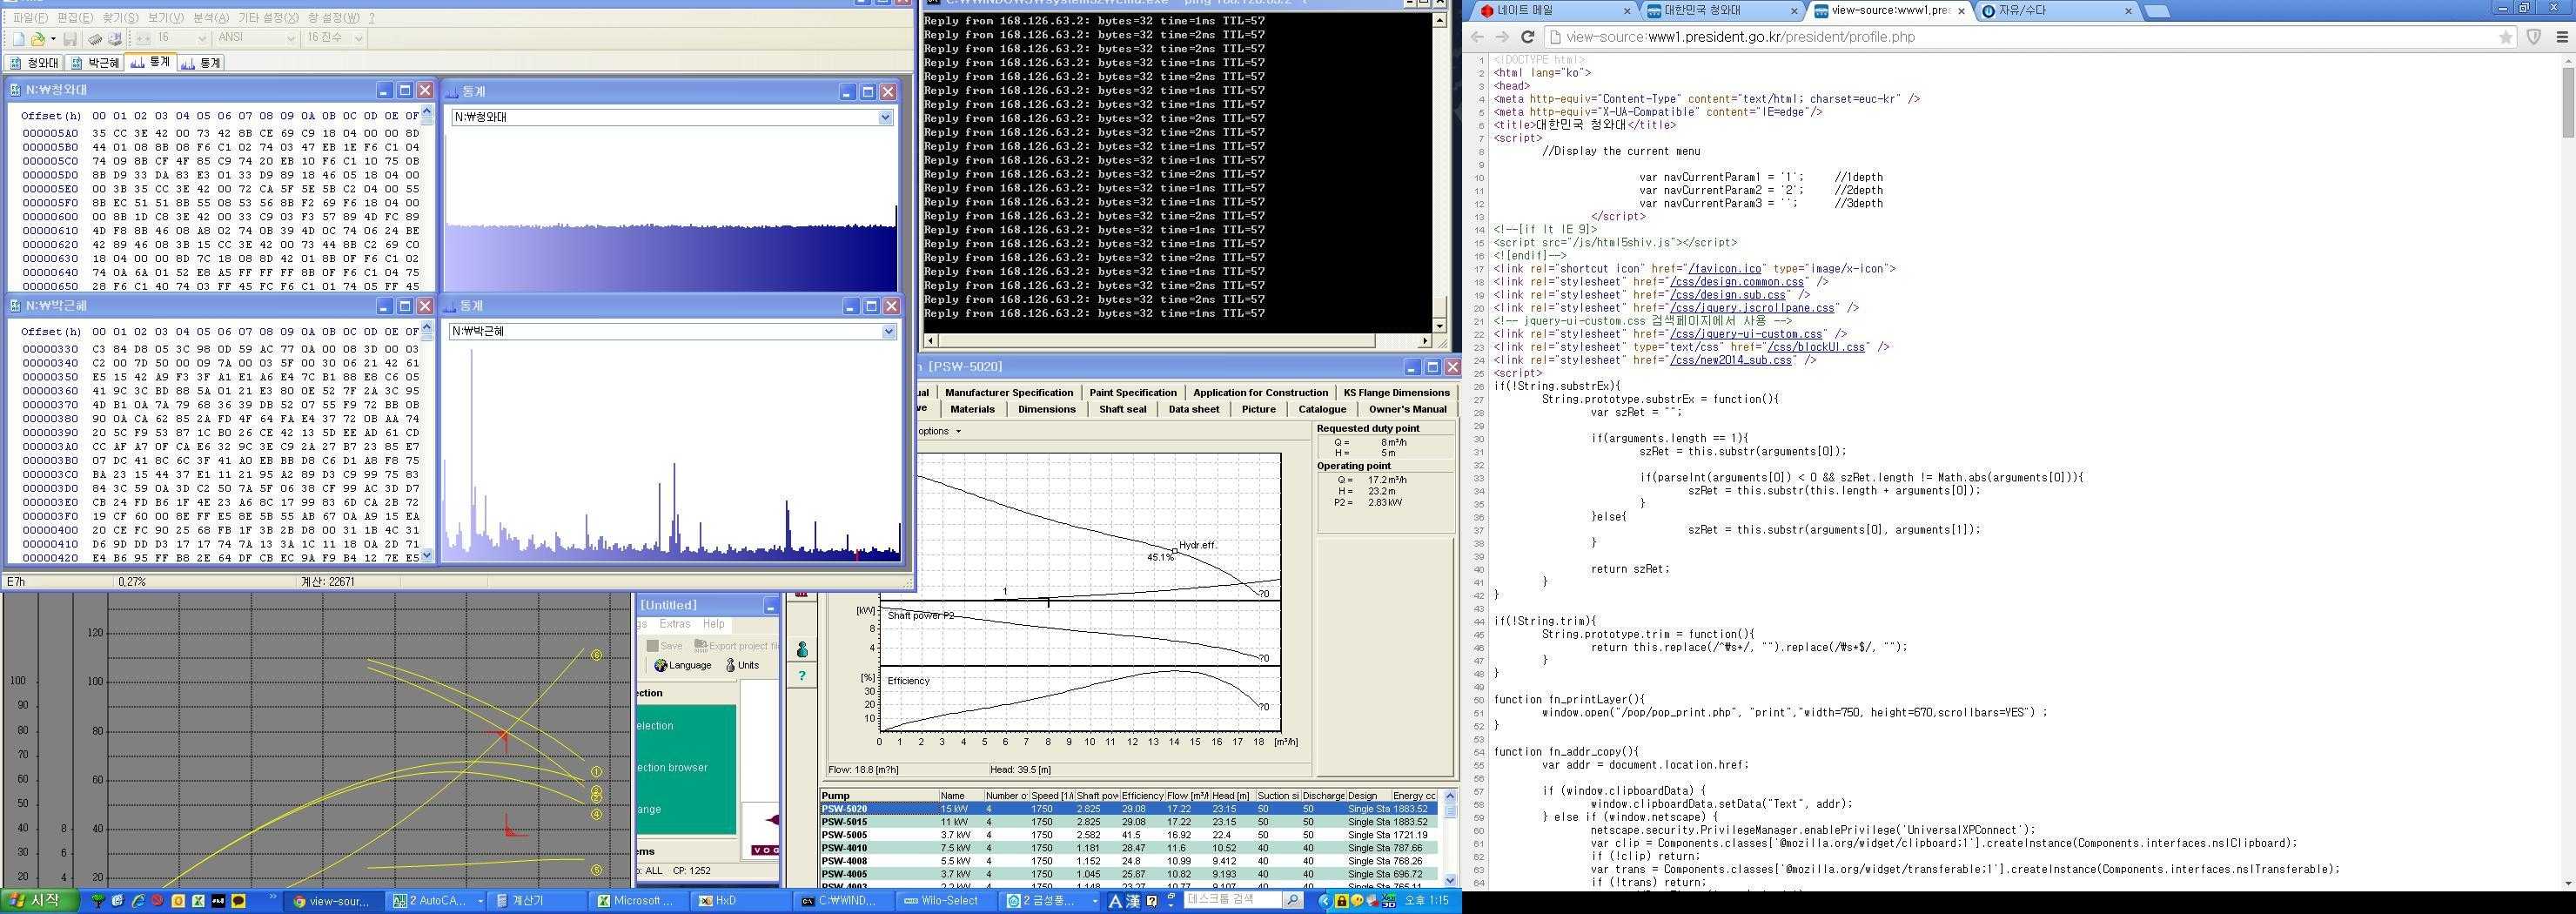
Task: Click scroll-down arrow of pump list
Action: click(x=1450, y=880)
